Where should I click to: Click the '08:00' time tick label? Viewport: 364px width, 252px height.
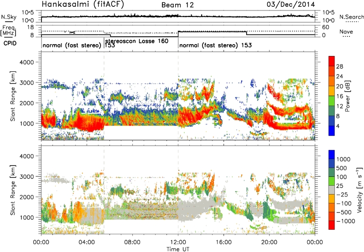[132, 242]
